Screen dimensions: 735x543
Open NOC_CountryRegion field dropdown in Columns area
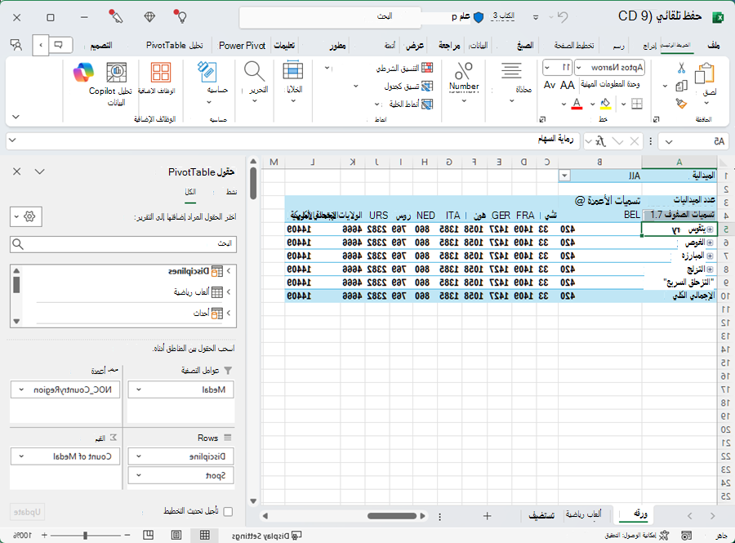coord(21,389)
